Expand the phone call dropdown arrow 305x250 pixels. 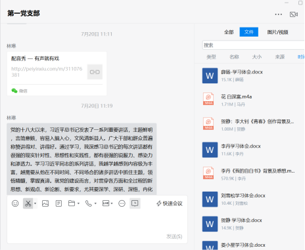point(95,203)
